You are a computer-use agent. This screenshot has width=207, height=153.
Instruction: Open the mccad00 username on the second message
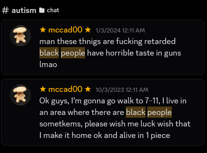[65, 89]
